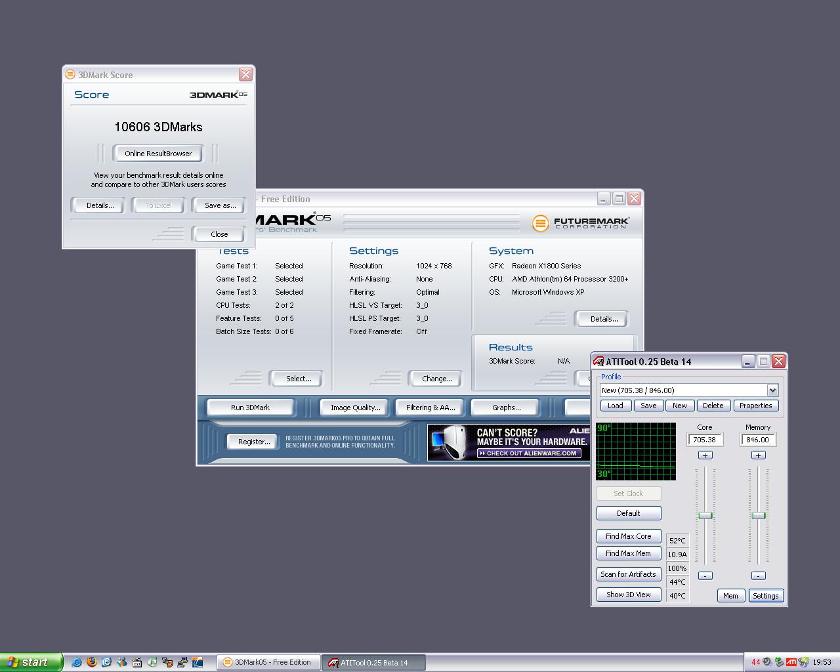Load the selected ATITool profile
This screenshot has width=840, height=672.
[616, 406]
